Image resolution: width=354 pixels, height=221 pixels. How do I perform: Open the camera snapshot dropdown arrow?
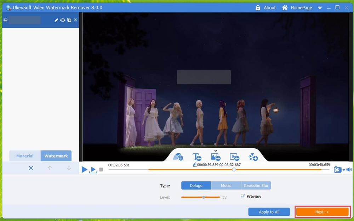tap(343, 170)
